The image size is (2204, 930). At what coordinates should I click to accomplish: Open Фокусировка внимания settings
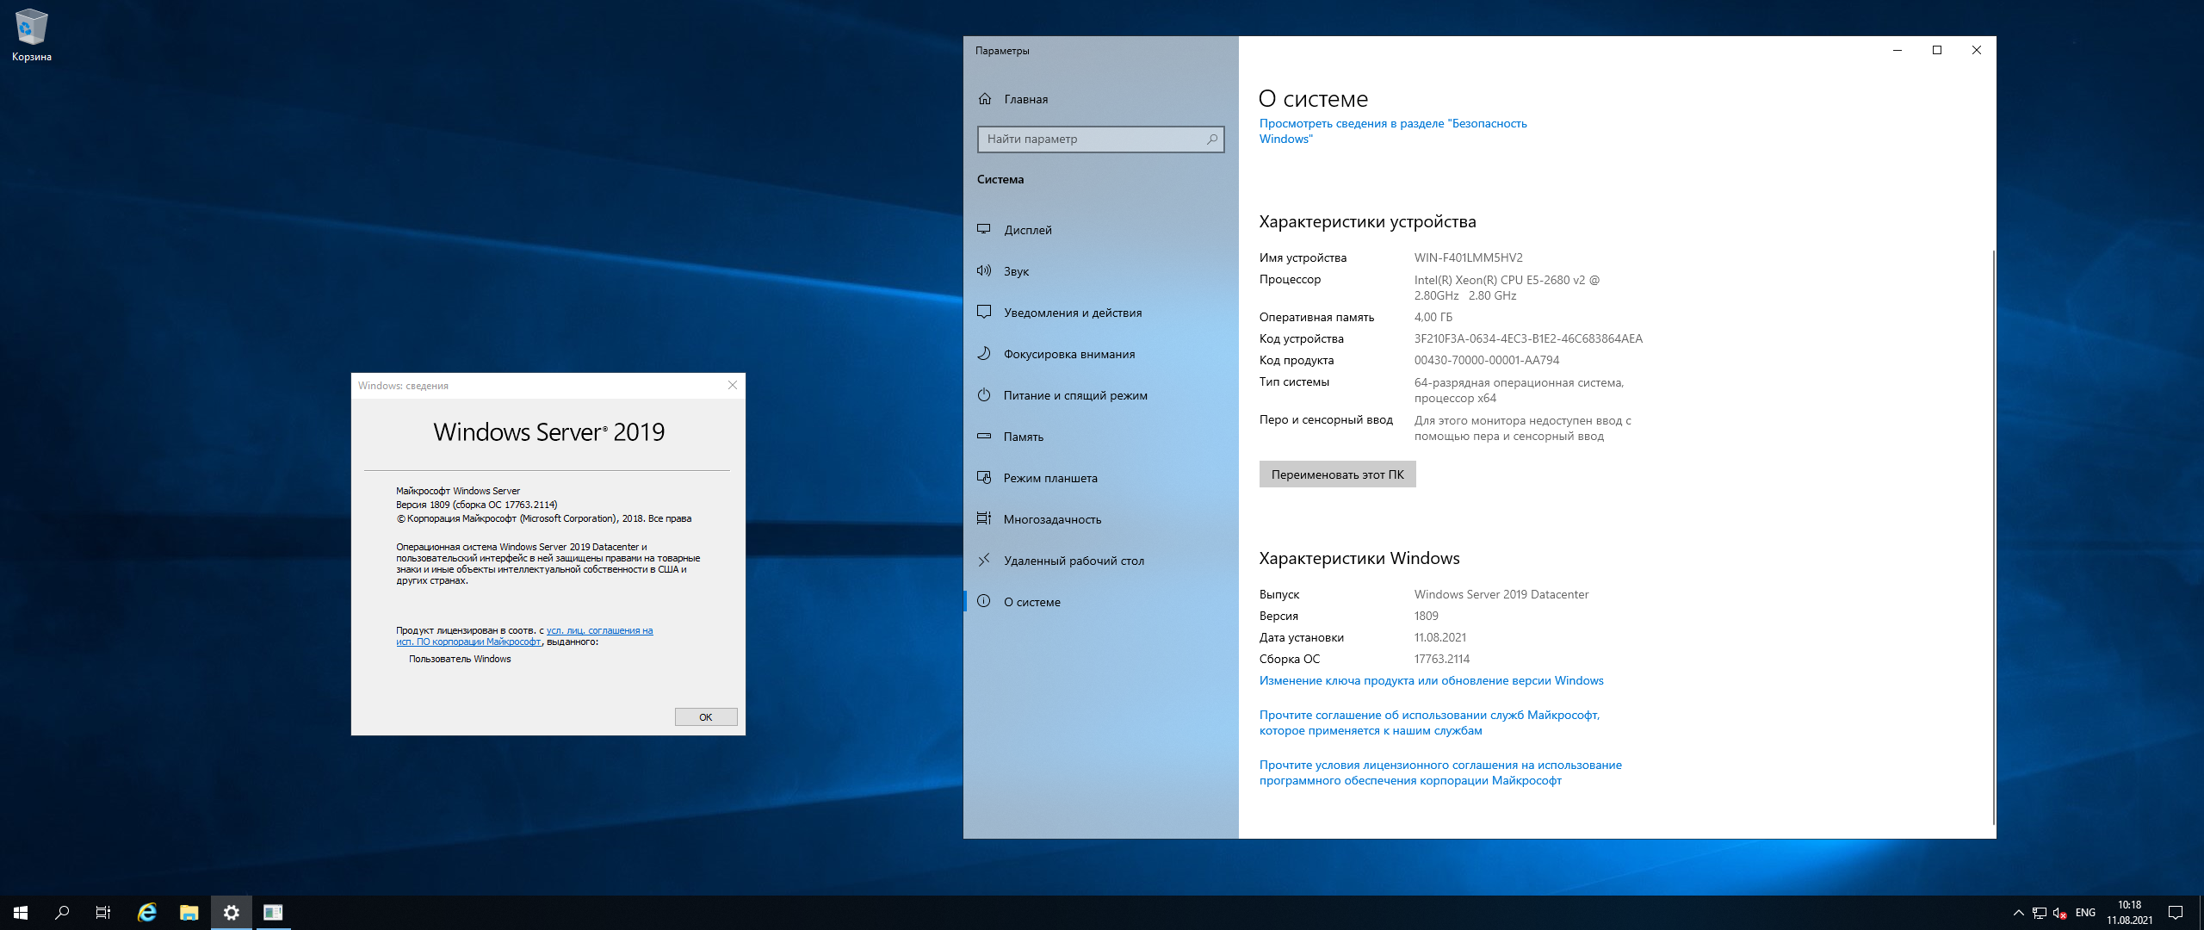coord(1100,354)
